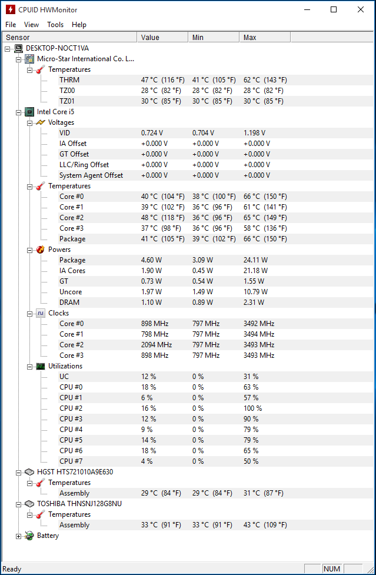Click the Value column header

(x=162, y=38)
